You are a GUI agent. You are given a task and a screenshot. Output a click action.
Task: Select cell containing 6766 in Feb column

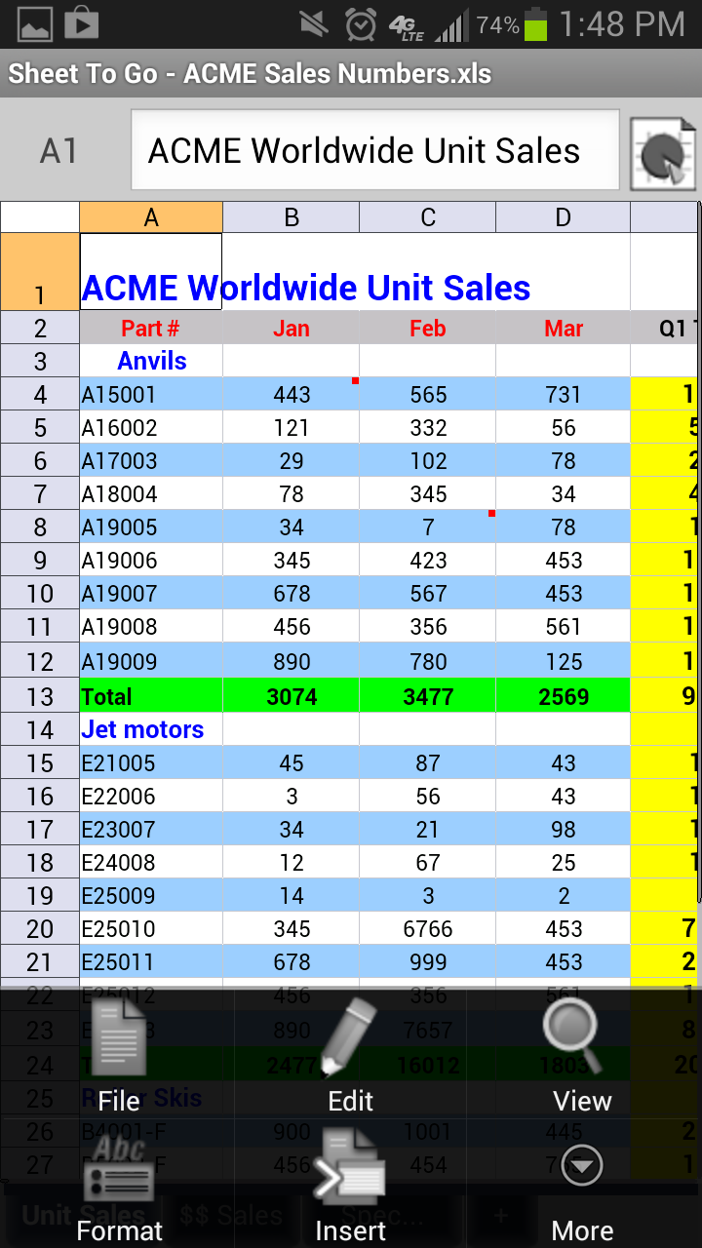(x=428, y=928)
